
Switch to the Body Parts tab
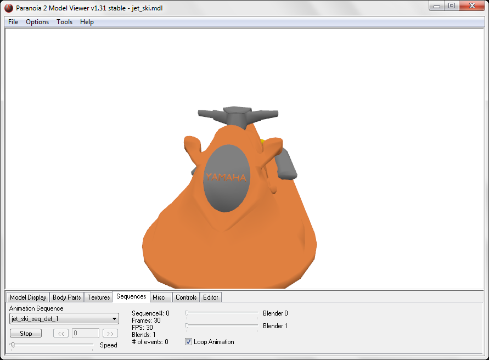pos(67,297)
